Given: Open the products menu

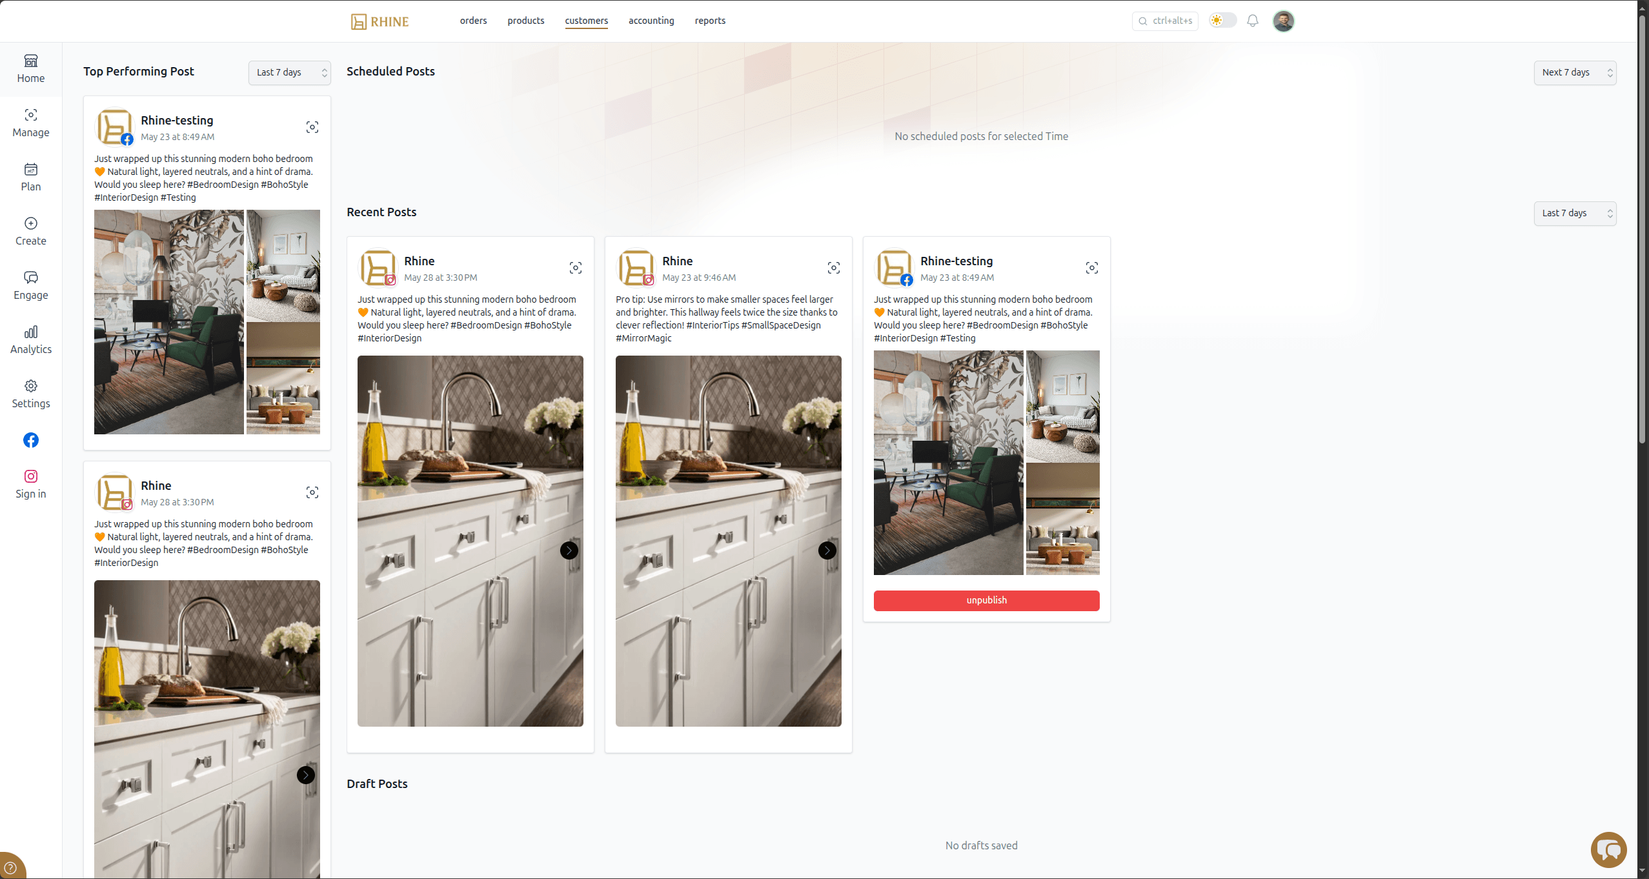Looking at the screenshot, I should (525, 21).
